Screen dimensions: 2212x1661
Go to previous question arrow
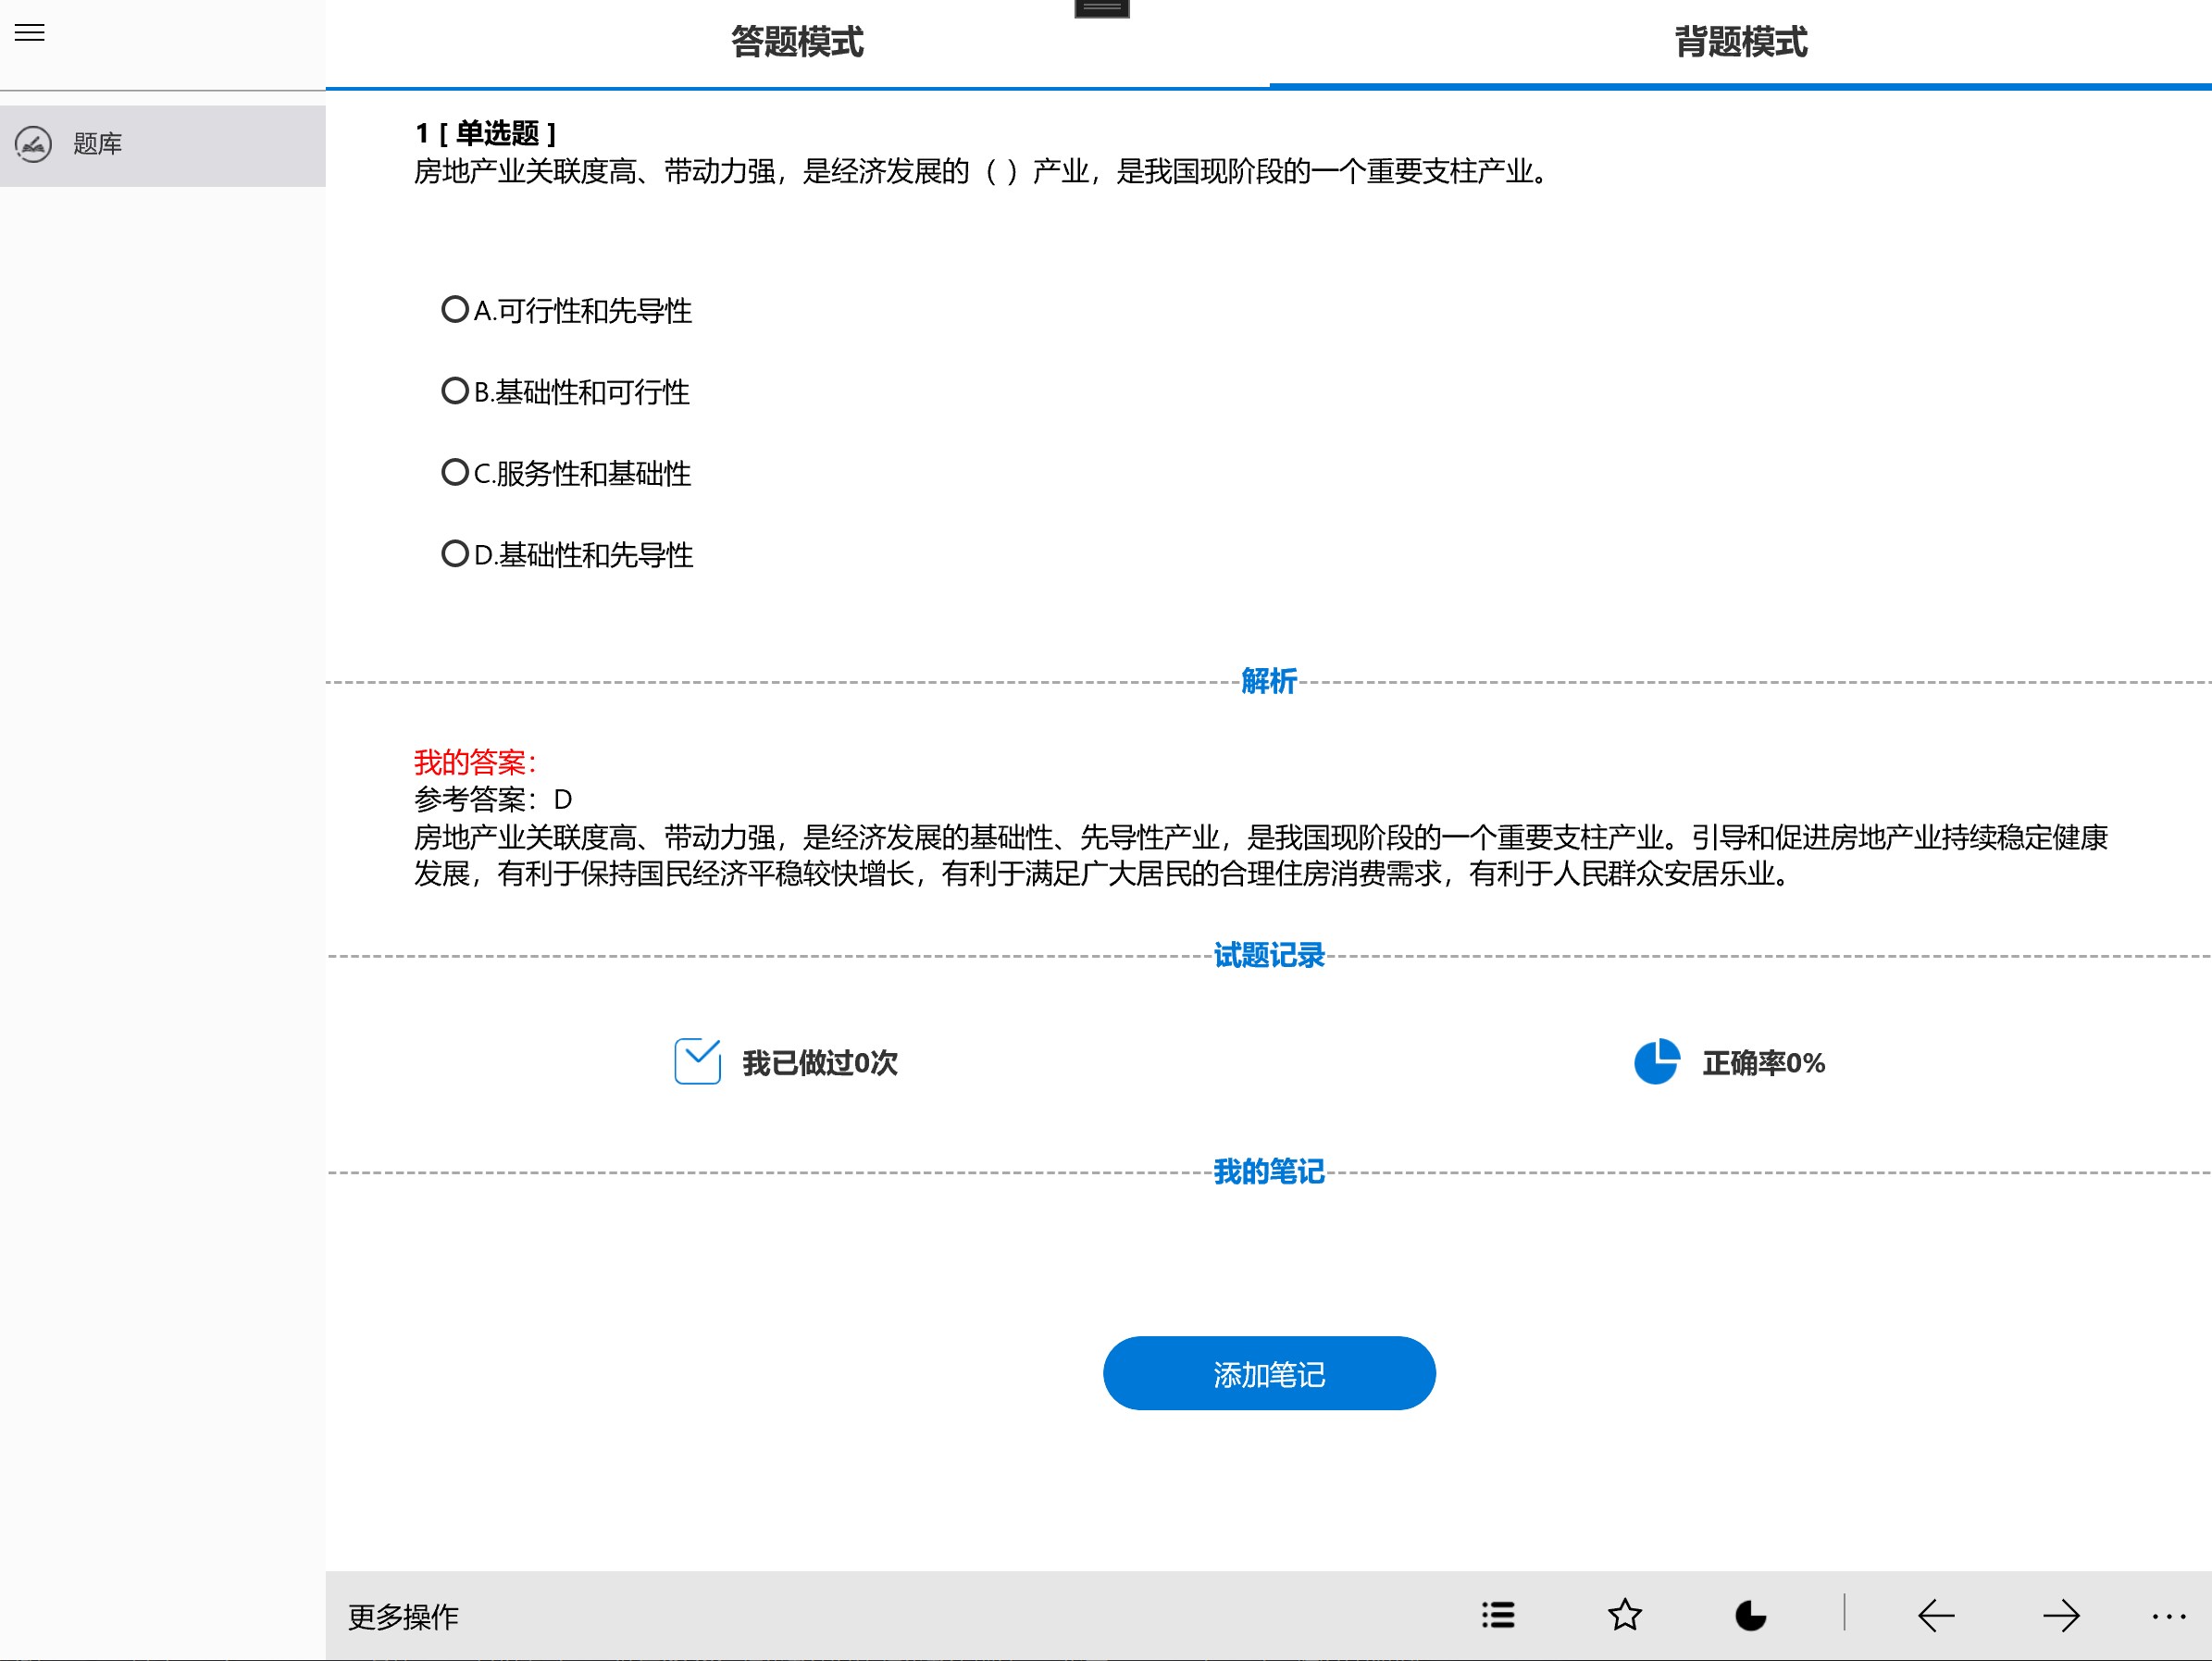point(1936,1615)
